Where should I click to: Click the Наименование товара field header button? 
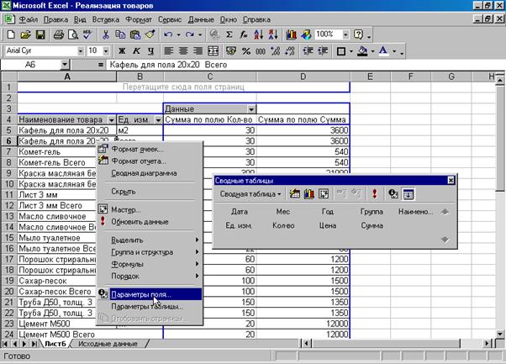[59, 120]
